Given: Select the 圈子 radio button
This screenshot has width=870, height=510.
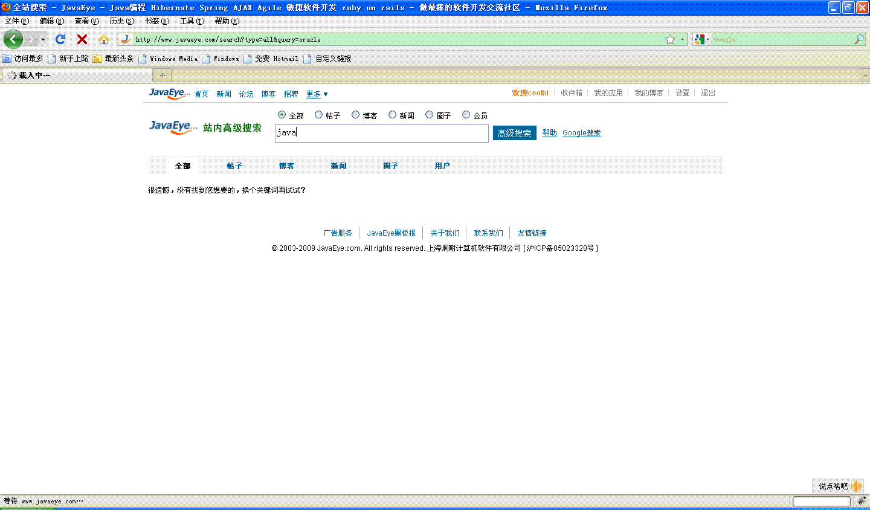Looking at the screenshot, I should pos(429,115).
